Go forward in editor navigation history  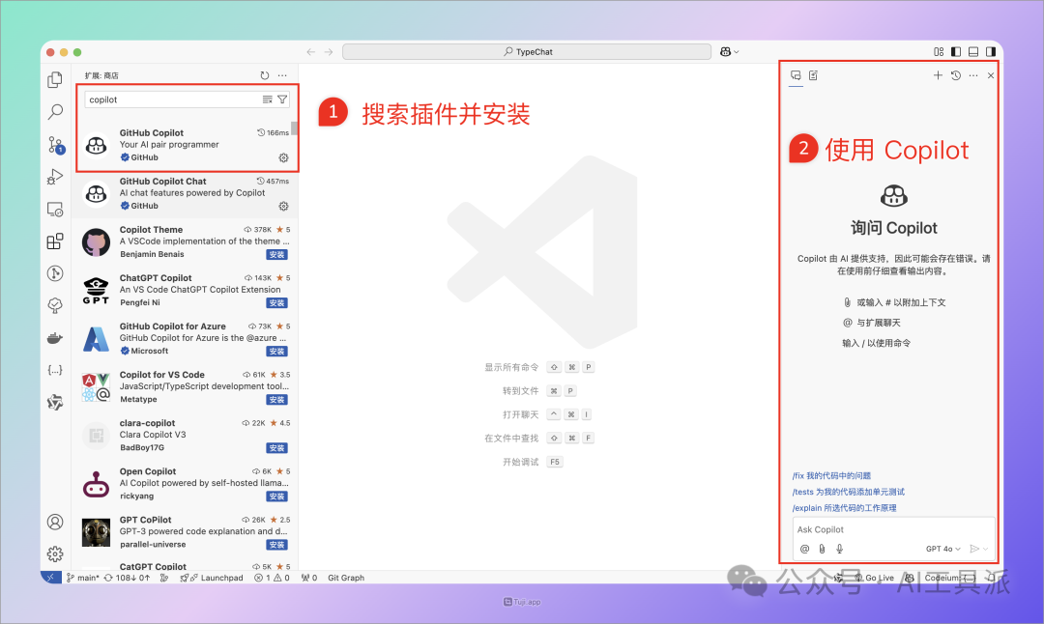point(329,52)
